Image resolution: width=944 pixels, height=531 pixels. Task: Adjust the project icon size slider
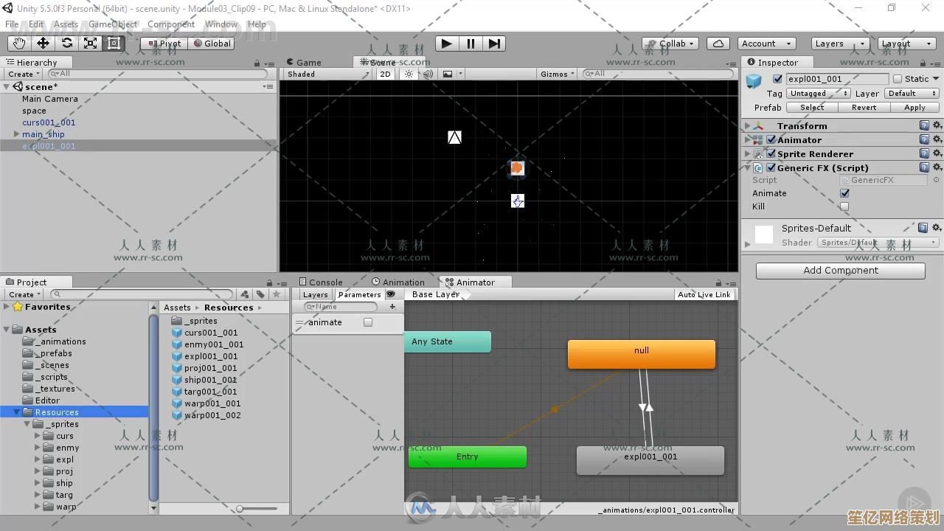coord(240,509)
